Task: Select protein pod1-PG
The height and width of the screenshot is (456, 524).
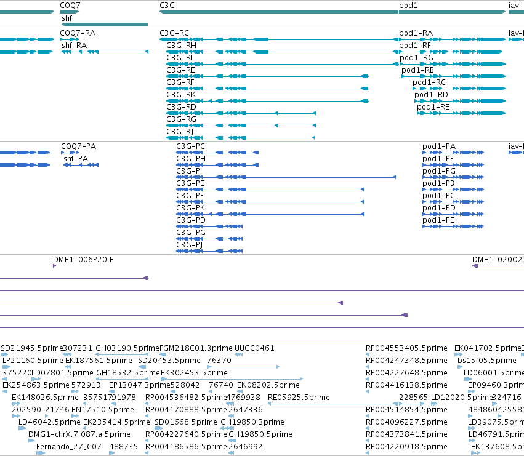Action: click(439, 171)
